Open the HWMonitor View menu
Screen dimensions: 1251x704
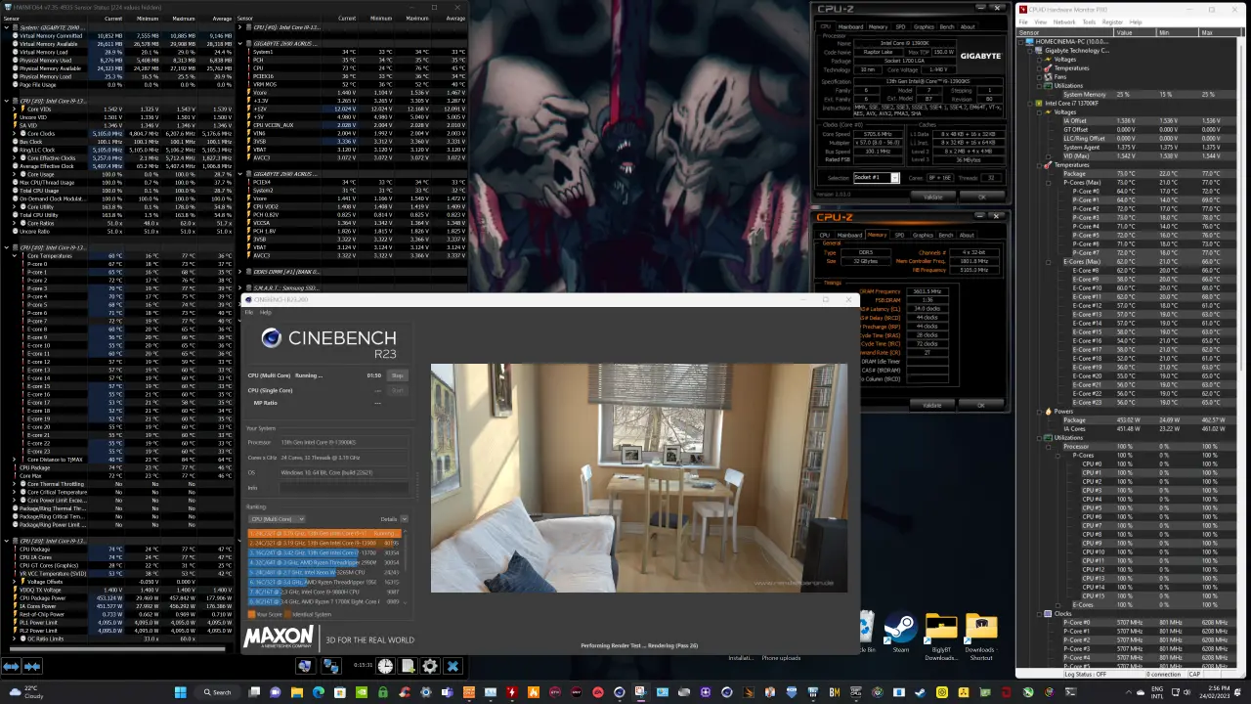point(1039,22)
